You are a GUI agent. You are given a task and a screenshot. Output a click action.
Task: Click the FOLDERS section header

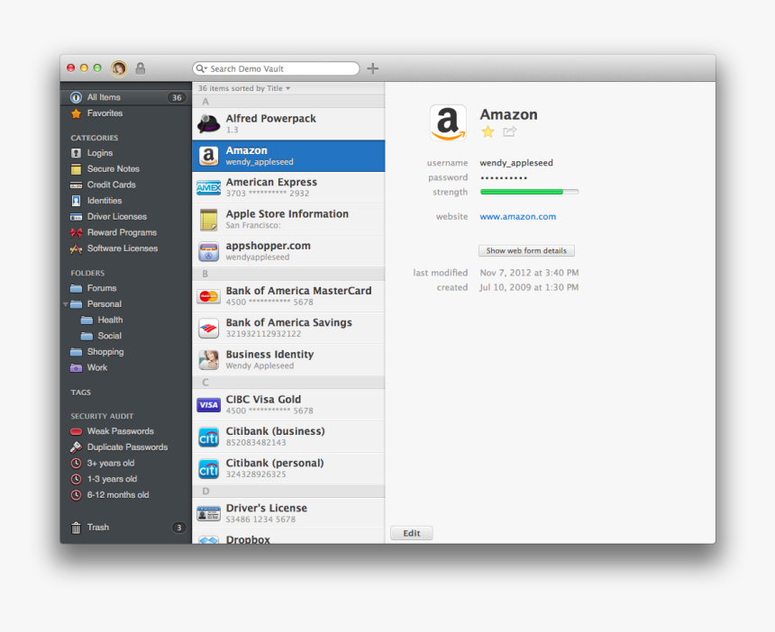point(87,273)
